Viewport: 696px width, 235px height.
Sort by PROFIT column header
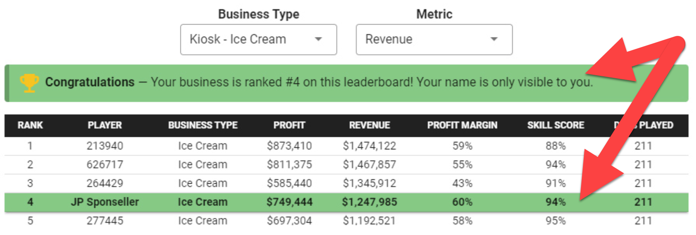(x=289, y=125)
